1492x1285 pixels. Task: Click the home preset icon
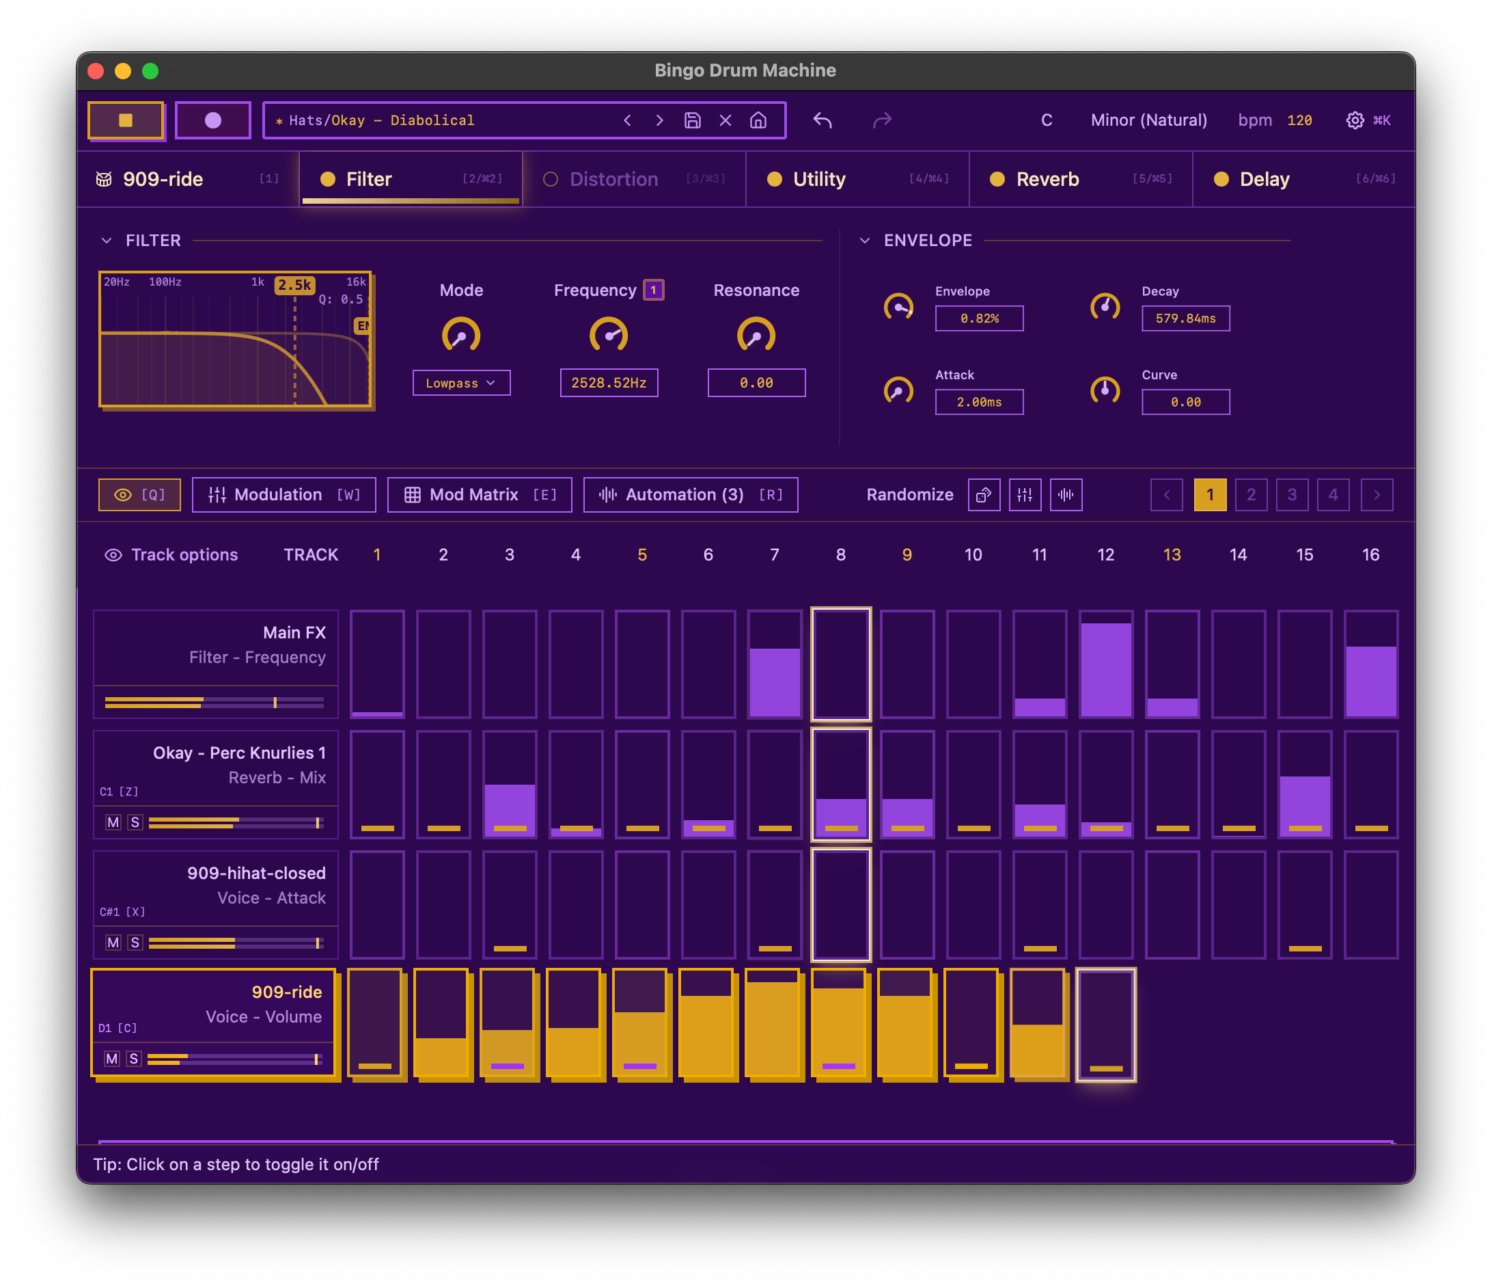(x=758, y=120)
